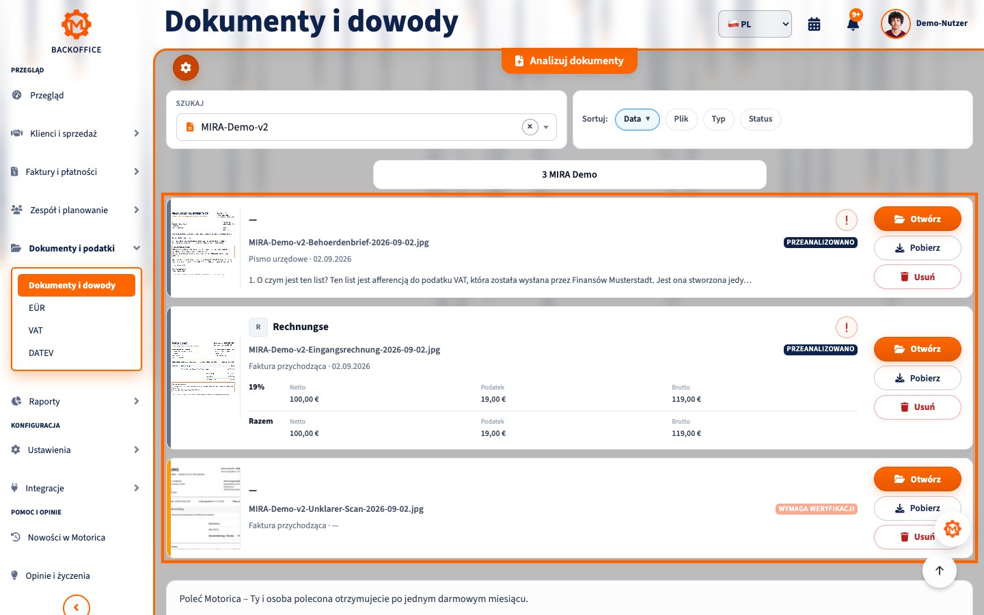
Task: Download the Eingangsrechnung document via Pobierz
Action: (918, 379)
